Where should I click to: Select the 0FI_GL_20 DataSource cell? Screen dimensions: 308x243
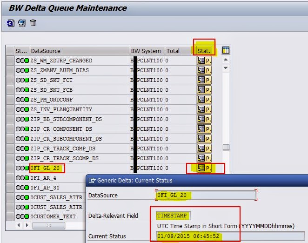pos(80,168)
